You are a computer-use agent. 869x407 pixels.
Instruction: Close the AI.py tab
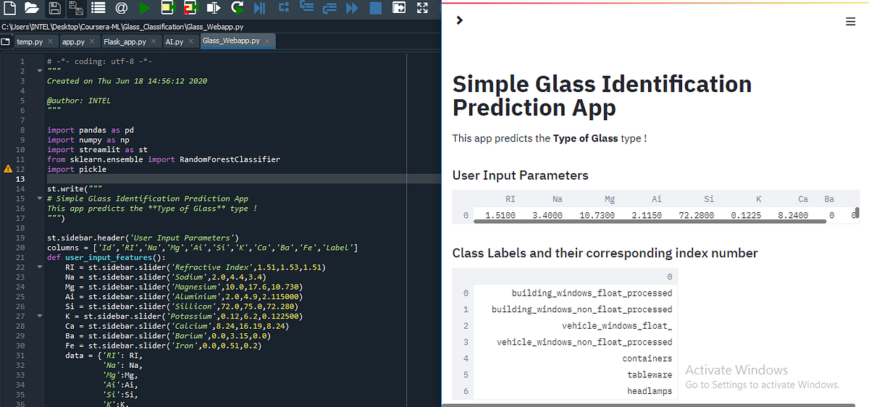[x=190, y=41]
